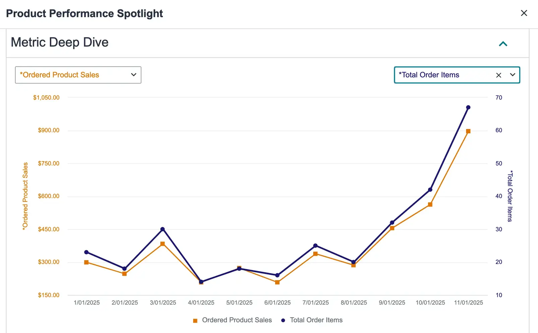Toggle Ordered Product Sales legend entry
This screenshot has height=333, width=538.
(x=237, y=320)
